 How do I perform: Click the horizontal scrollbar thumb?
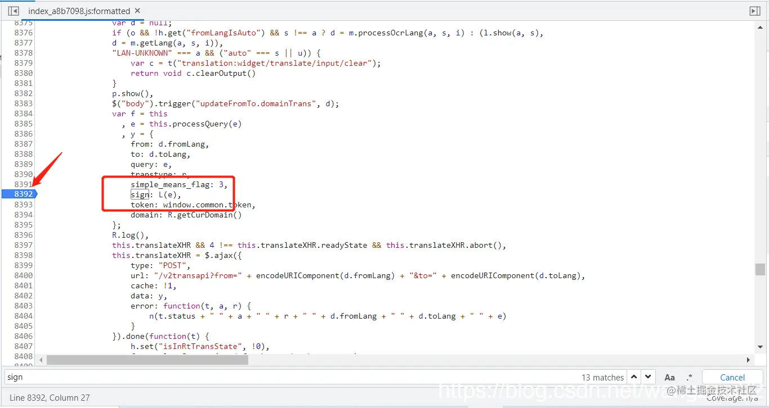(147, 360)
